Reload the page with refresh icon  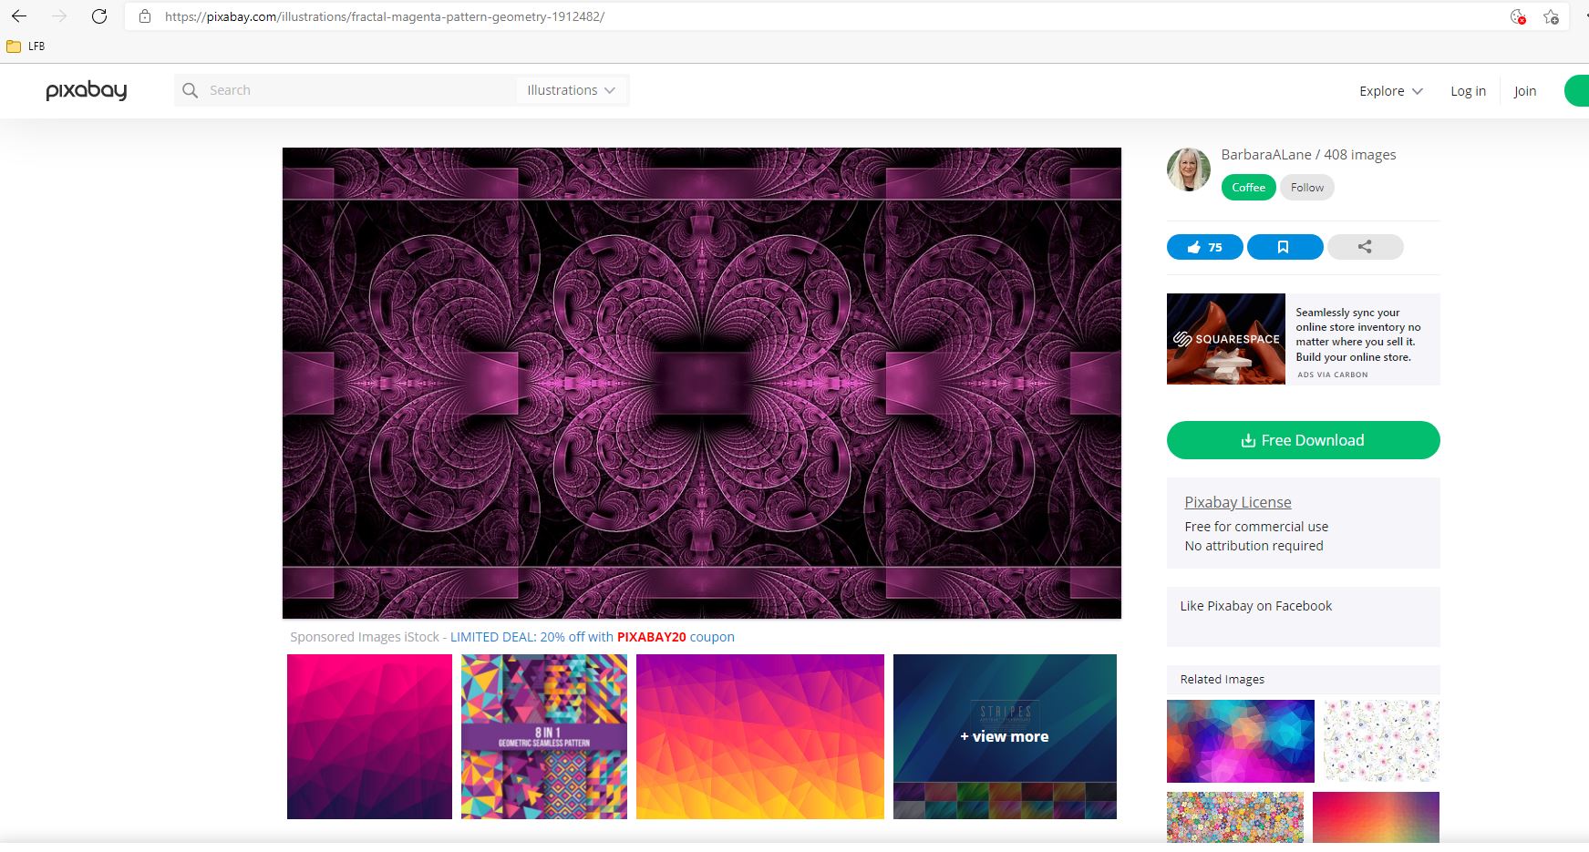(x=99, y=16)
